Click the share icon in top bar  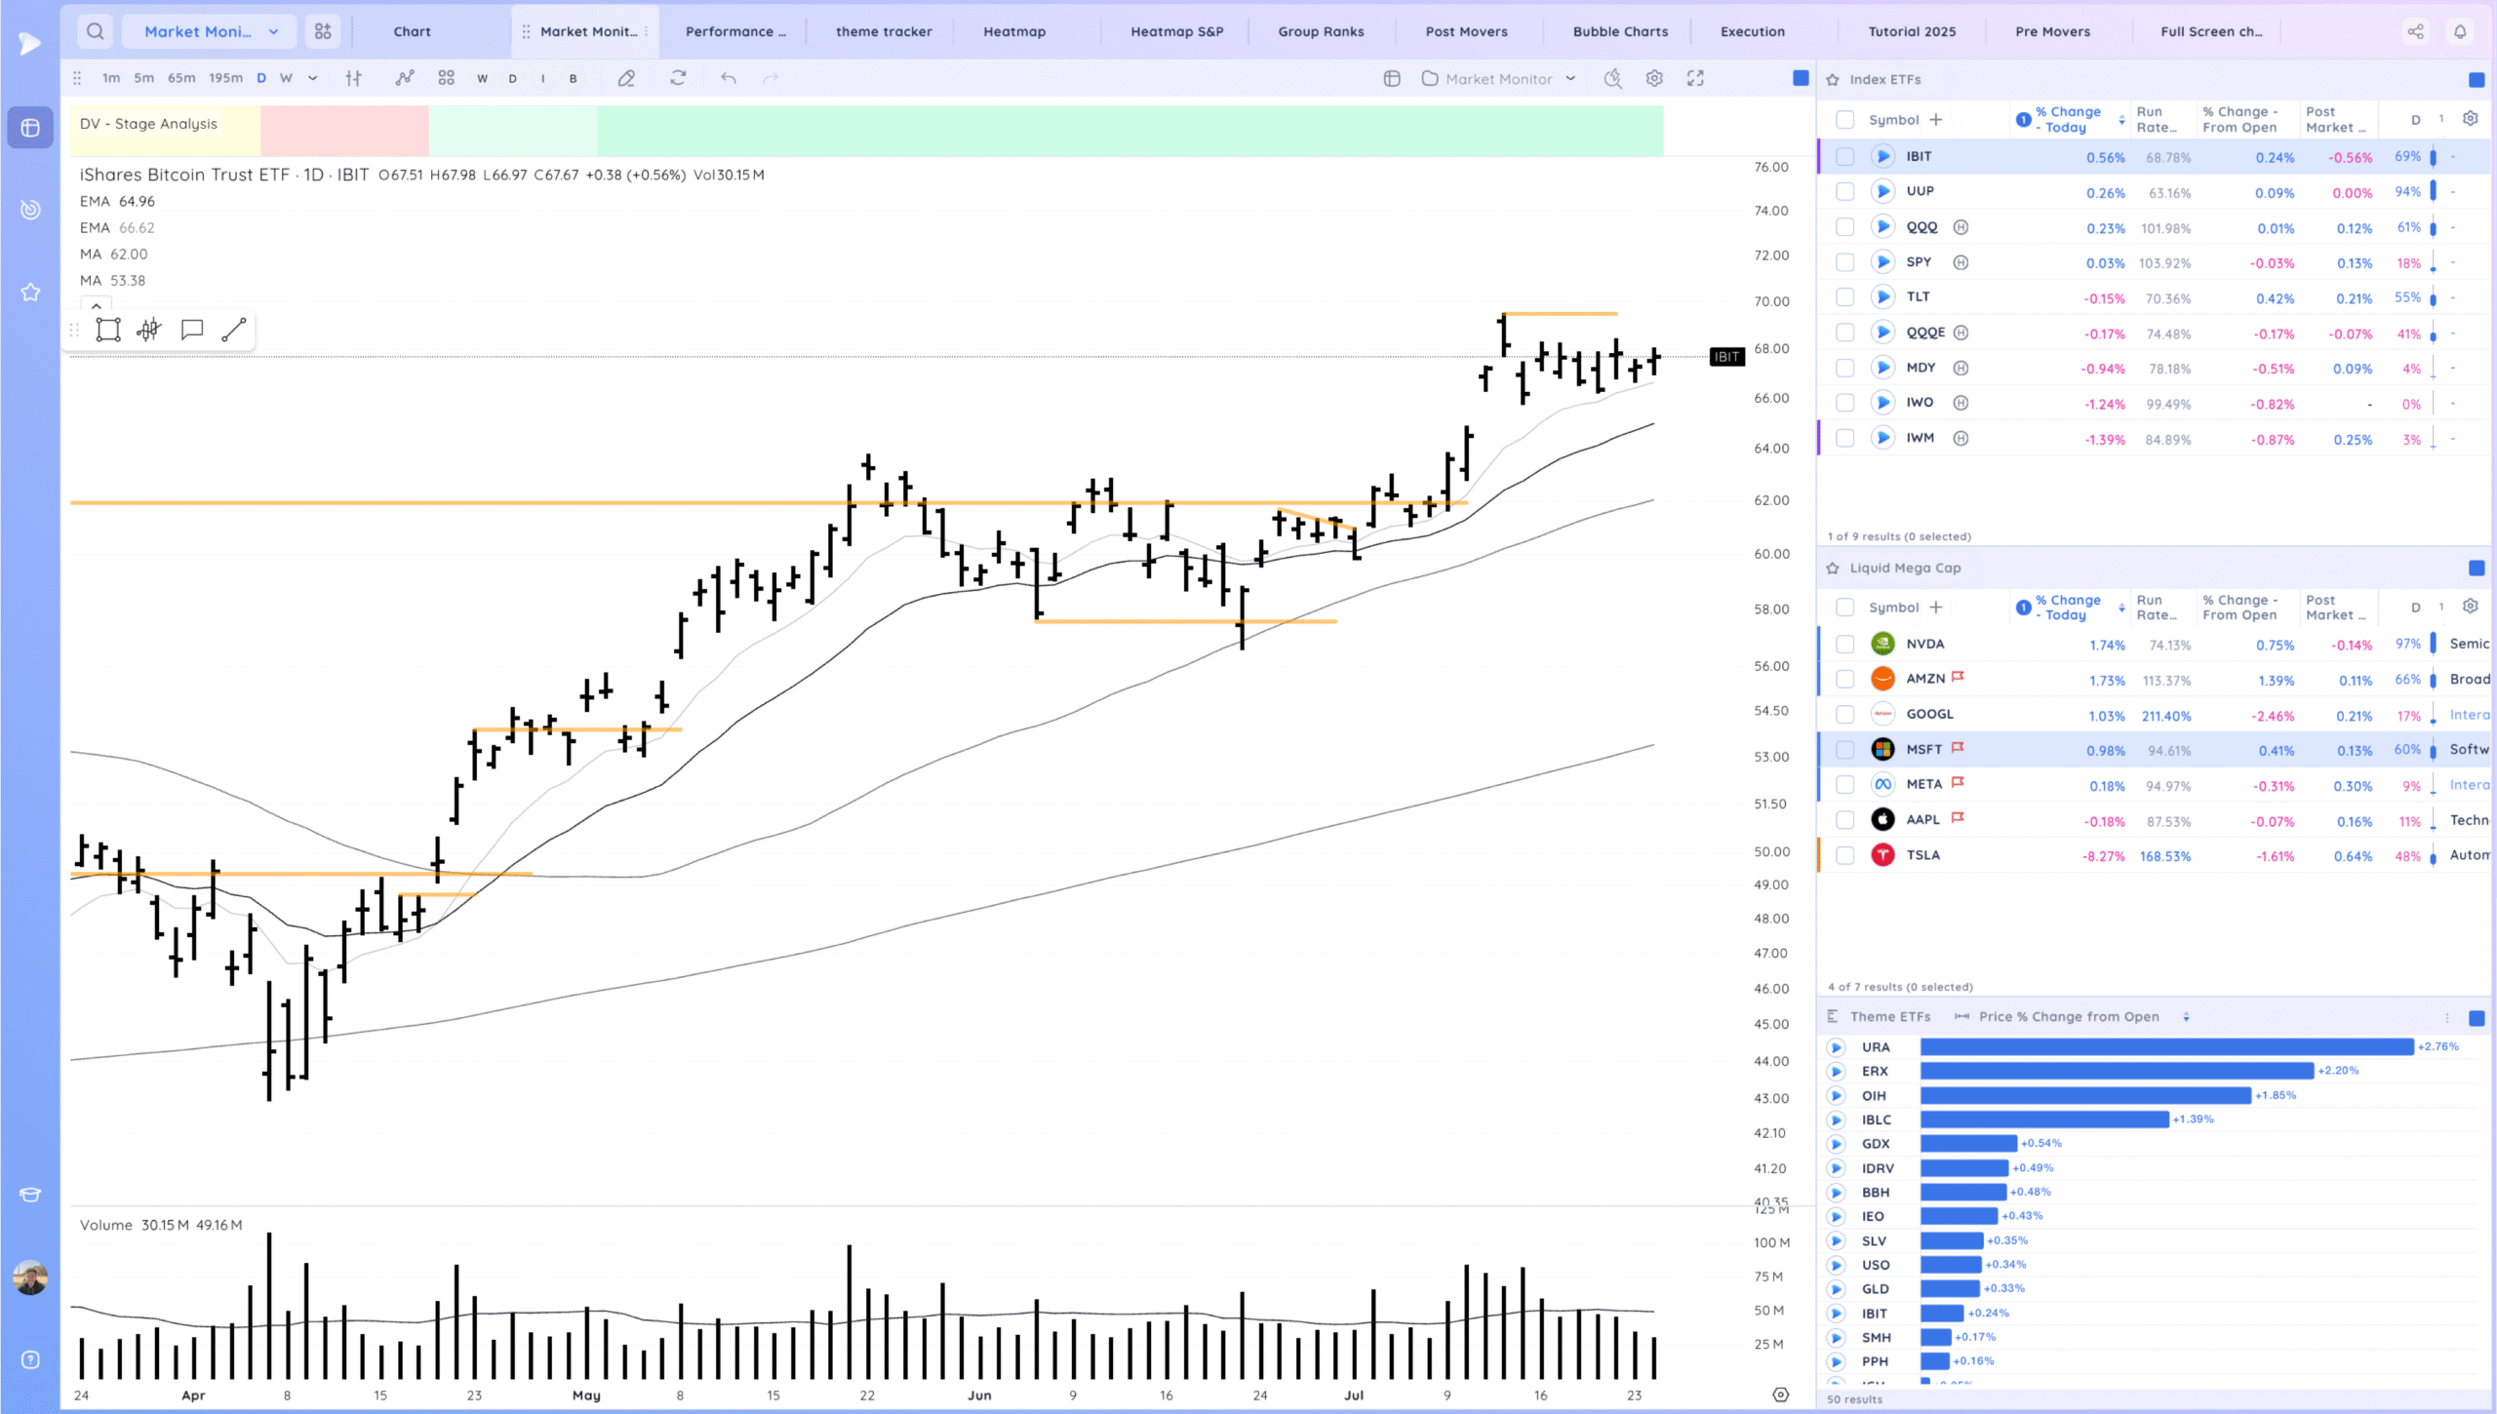(2415, 31)
